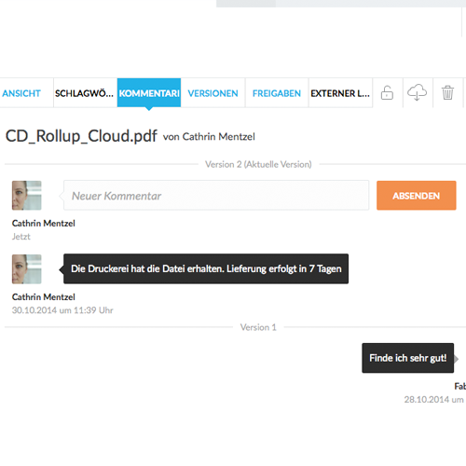Image resolution: width=466 pixels, height=466 pixels.
Task: Click author name von Cathrin Mentzel
Action: pyautogui.click(x=209, y=137)
